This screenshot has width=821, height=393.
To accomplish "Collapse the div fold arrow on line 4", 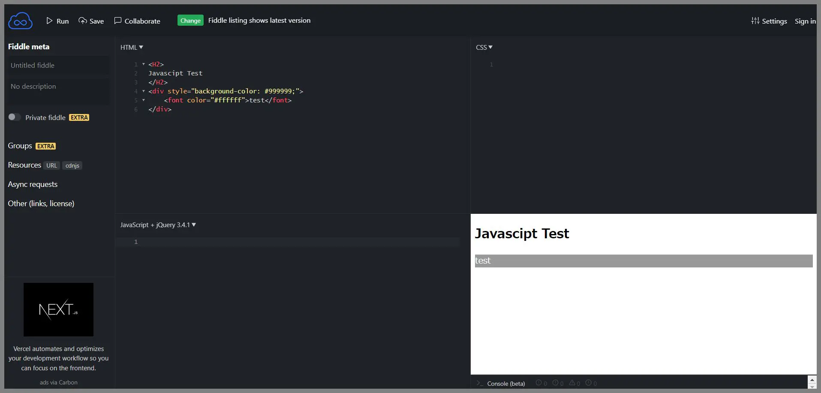I will pyautogui.click(x=144, y=91).
